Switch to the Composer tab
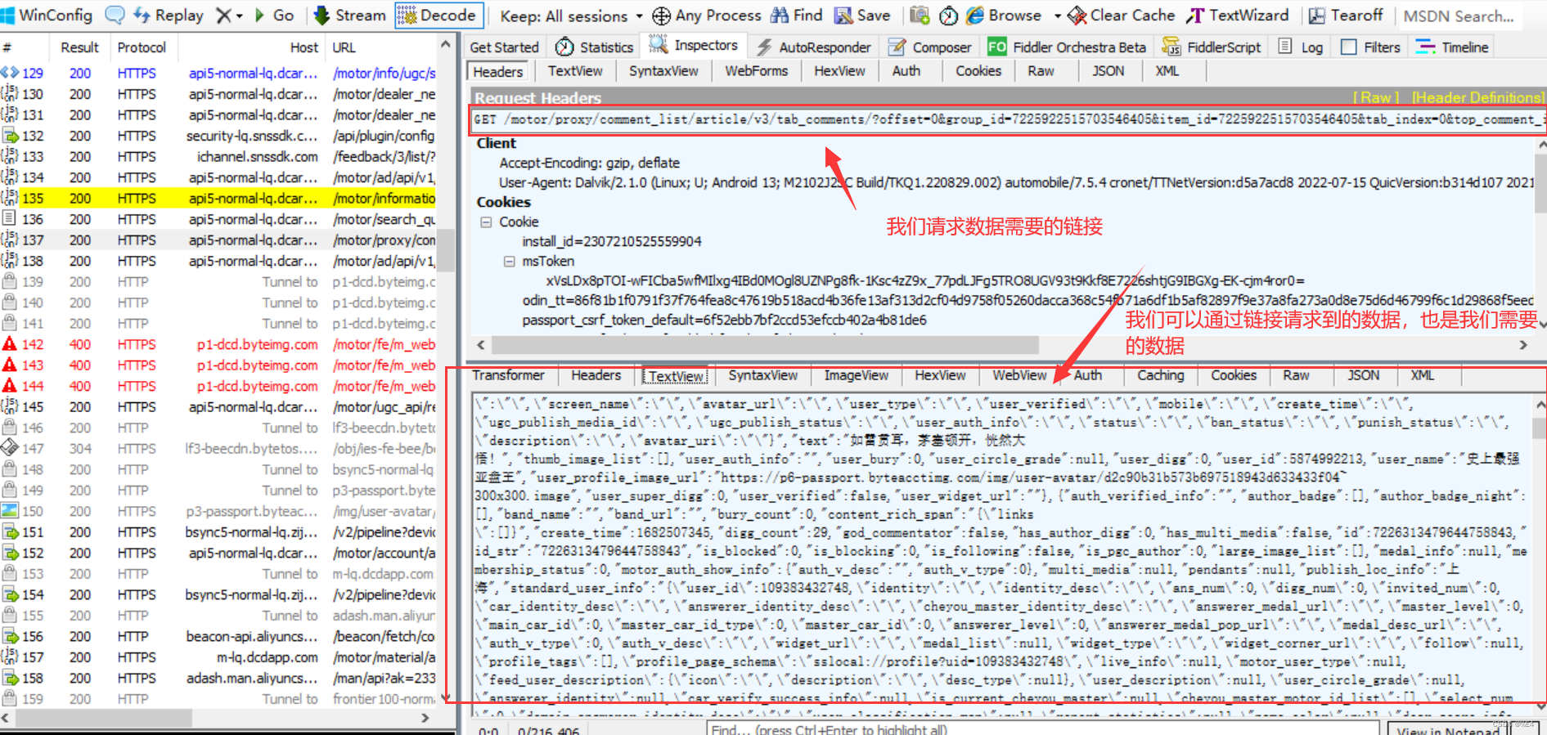 (x=930, y=47)
